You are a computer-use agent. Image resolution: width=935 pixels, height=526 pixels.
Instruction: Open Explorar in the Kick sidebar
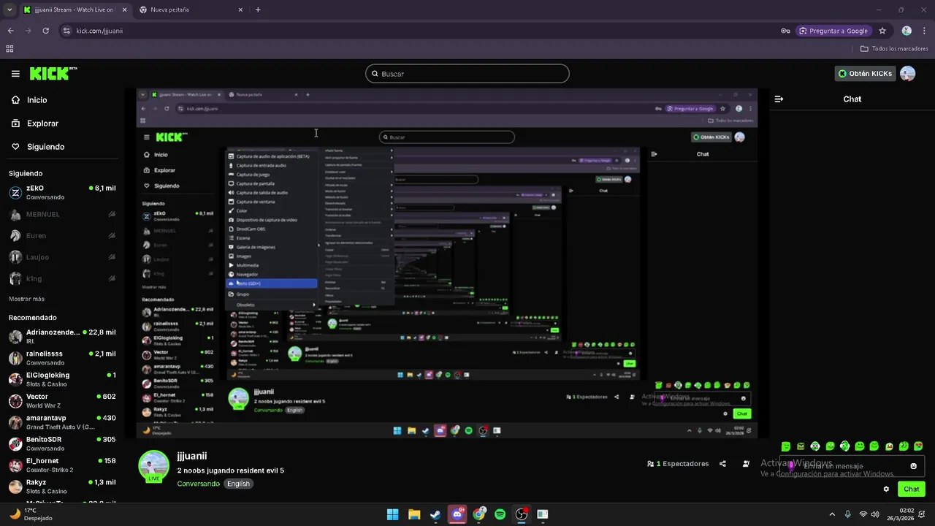coord(42,123)
